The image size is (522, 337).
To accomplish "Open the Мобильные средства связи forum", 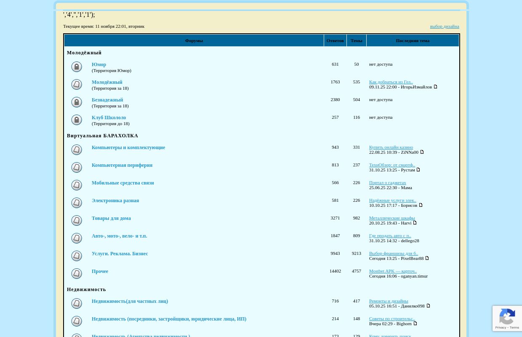I will click(123, 183).
